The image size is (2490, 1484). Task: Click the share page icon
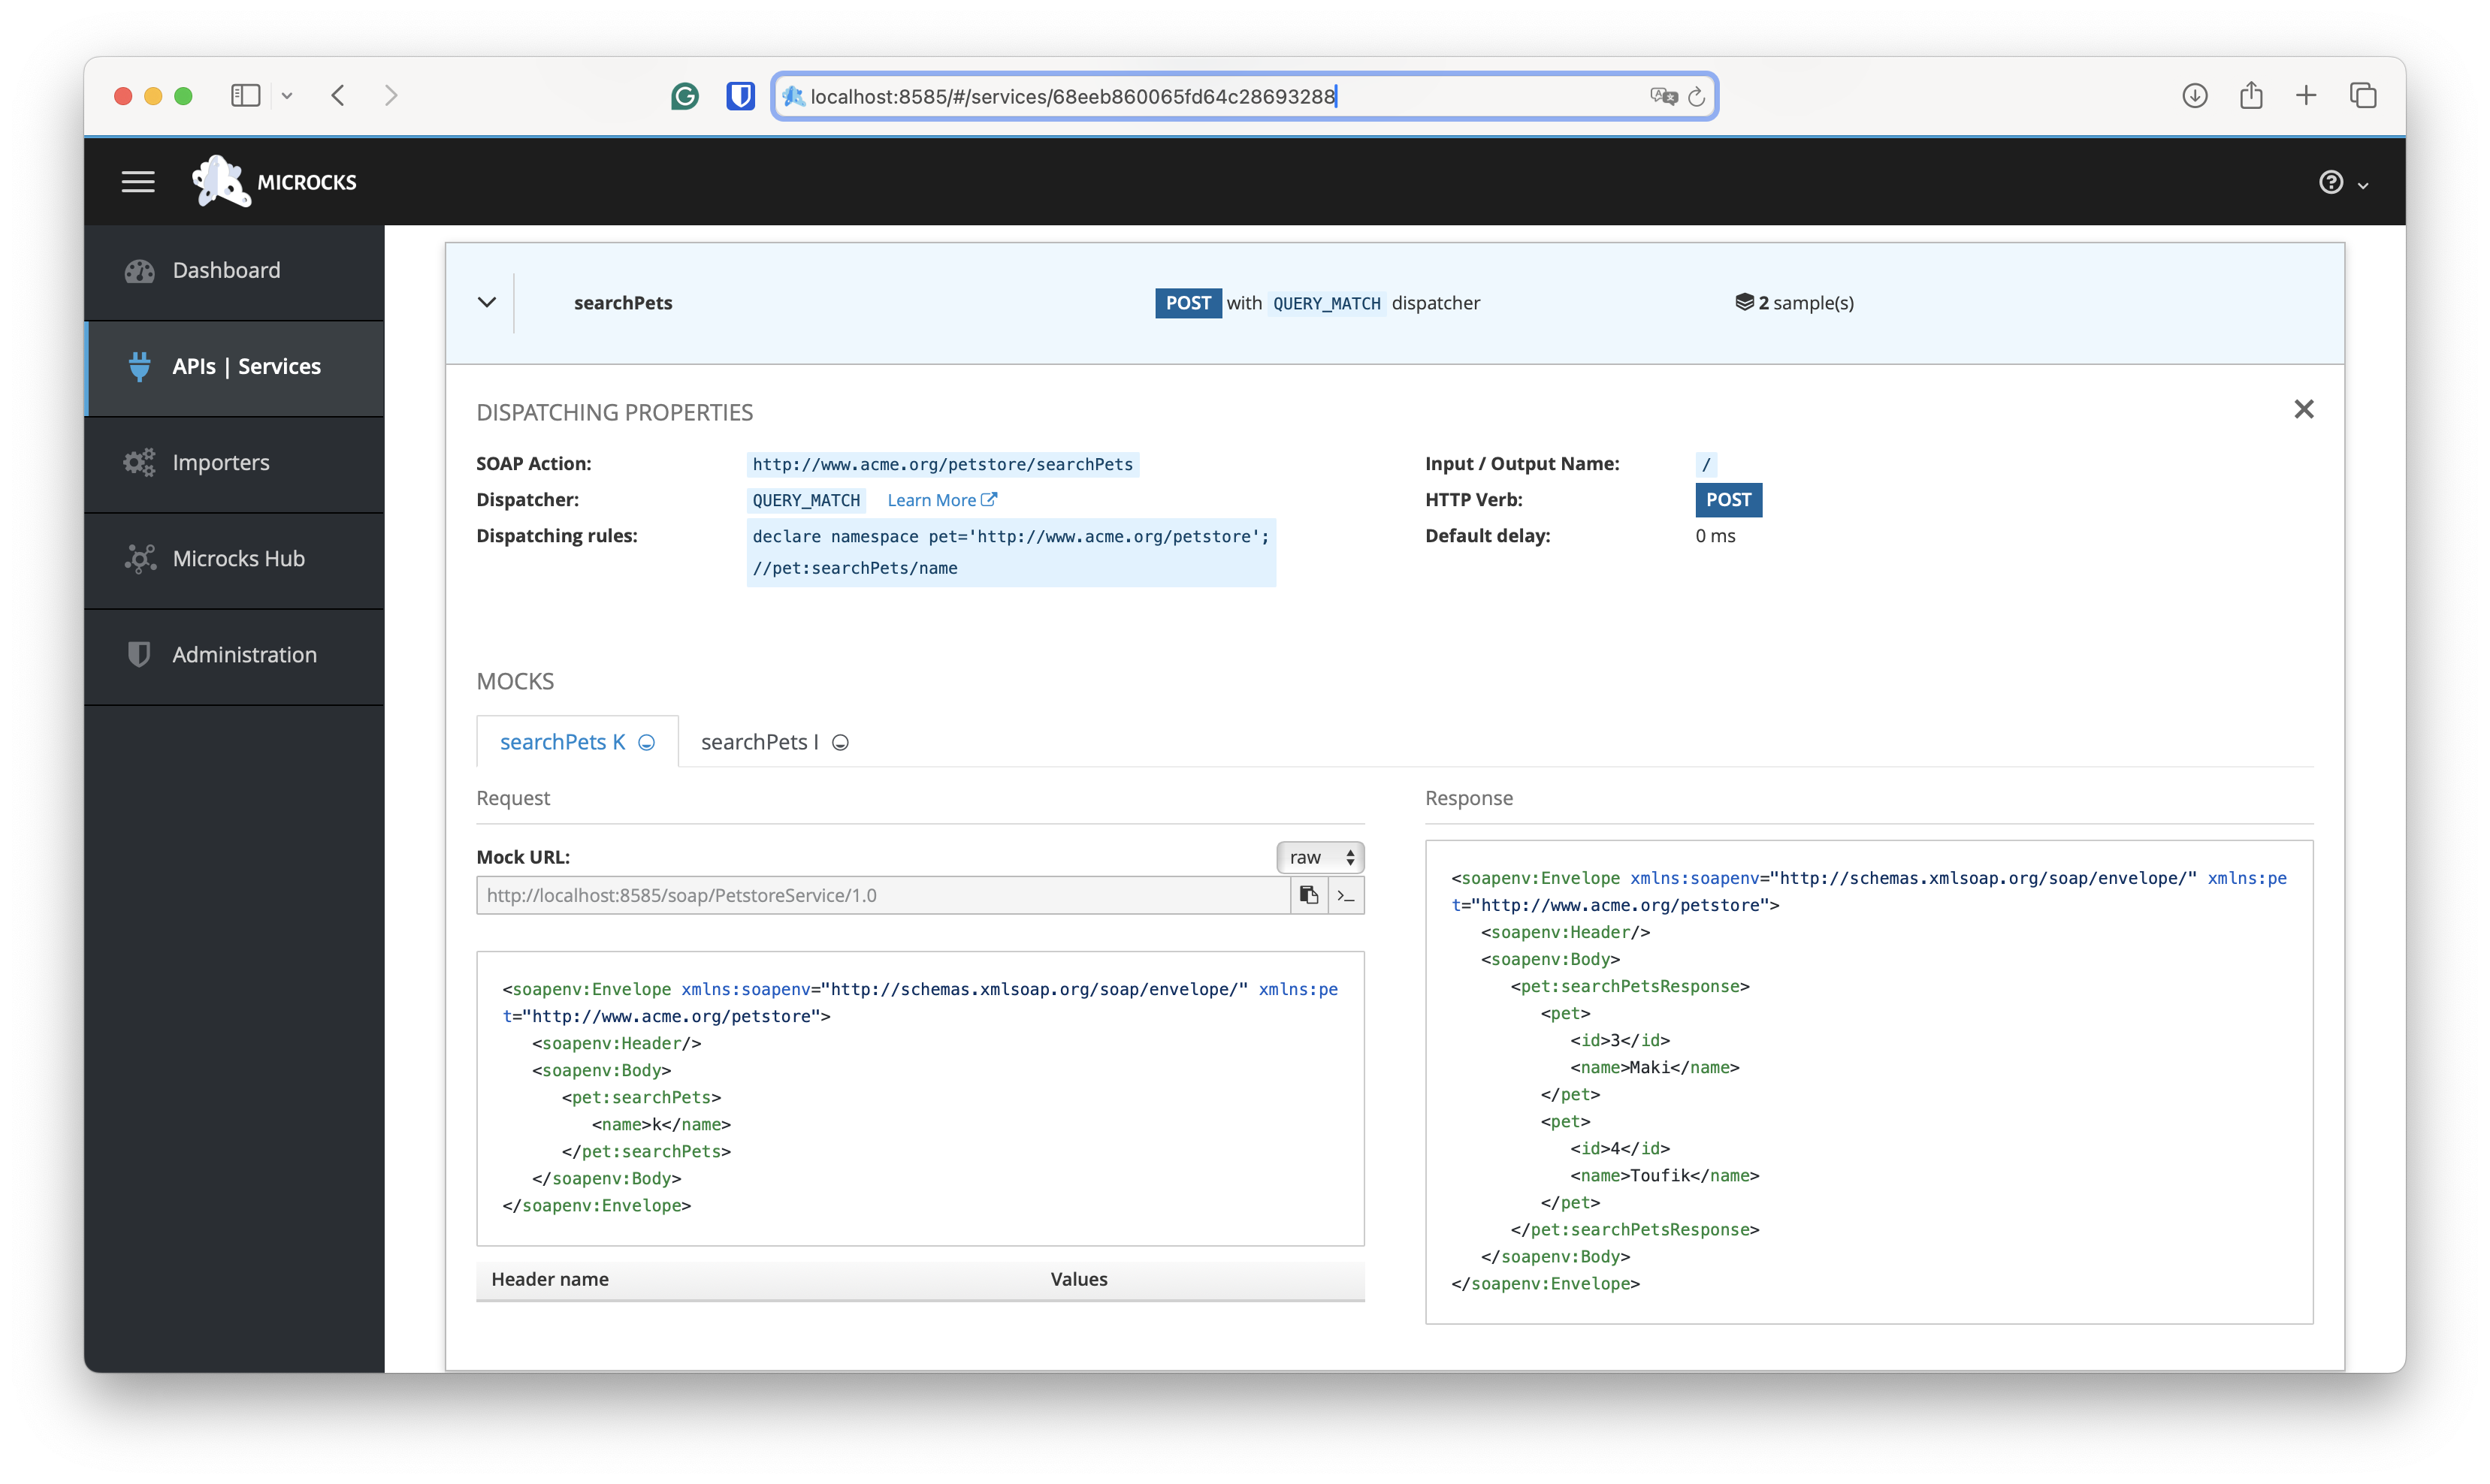click(x=2251, y=96)
